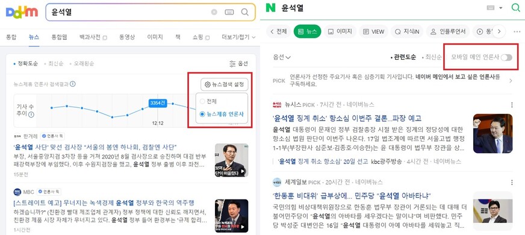Open the '윤석열 사단' 맞선 검사장 headline

pyautogui.click(x=95, y=147)
